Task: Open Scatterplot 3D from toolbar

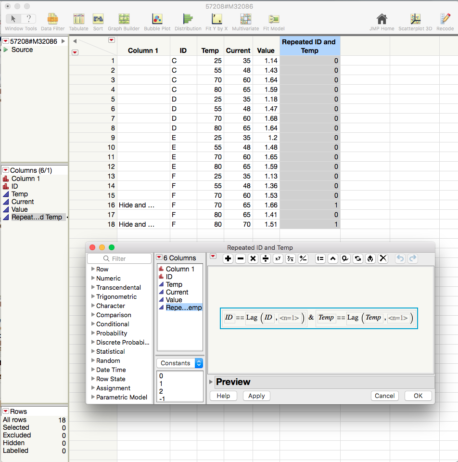Action: (x=415, y=19)
